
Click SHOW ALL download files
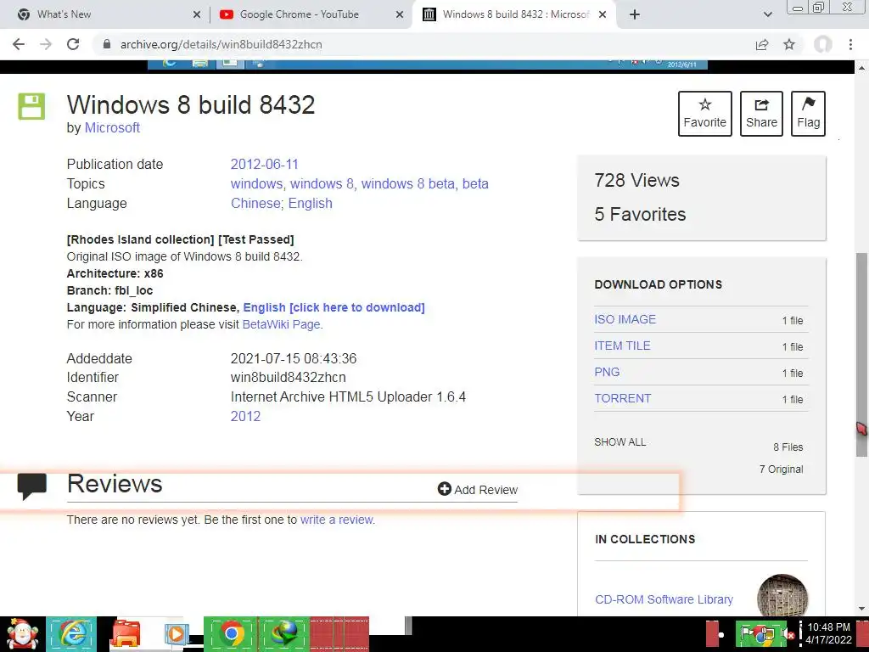pos(620,441)
